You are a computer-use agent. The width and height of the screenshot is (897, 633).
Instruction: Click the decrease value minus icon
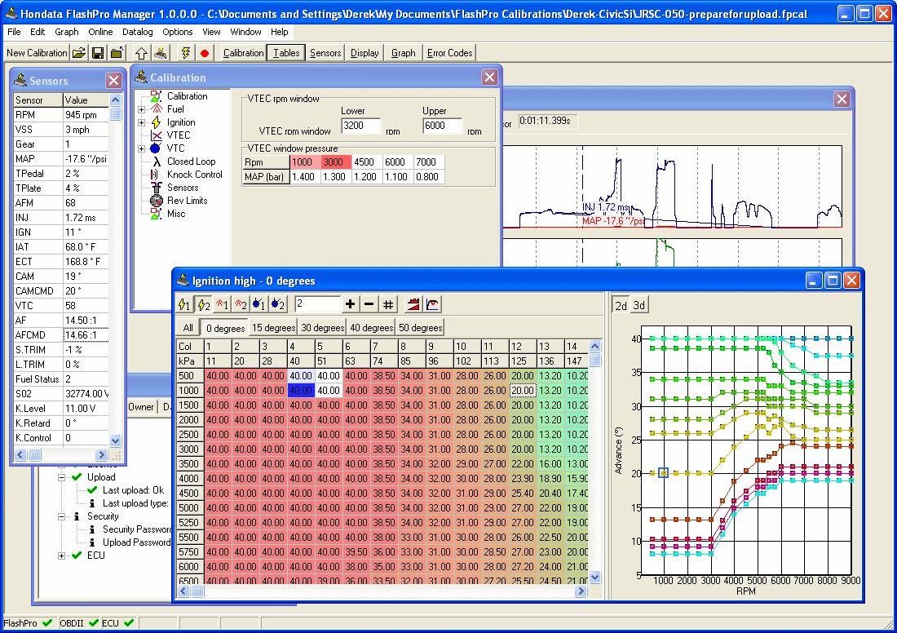[369, 304]
